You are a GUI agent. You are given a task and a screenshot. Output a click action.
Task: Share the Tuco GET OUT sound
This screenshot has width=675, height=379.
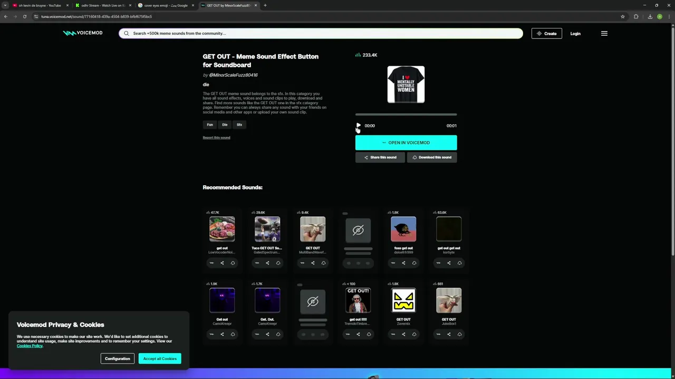click(x=267, y=263)
